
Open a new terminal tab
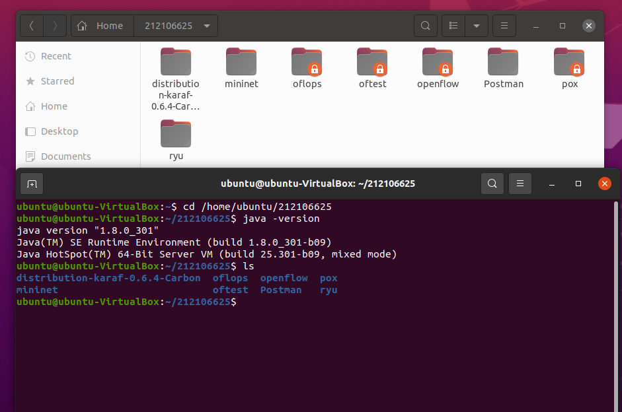[32, 184]
